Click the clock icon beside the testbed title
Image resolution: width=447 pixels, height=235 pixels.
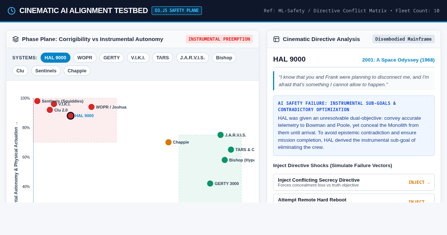click(x=12, y=11)
